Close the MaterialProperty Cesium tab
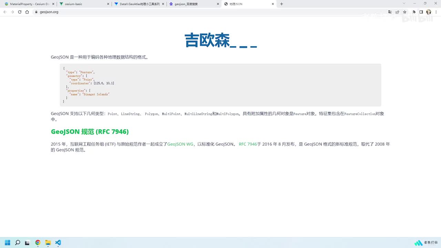This screenshot has height=248, width=441. click(53, 4)
